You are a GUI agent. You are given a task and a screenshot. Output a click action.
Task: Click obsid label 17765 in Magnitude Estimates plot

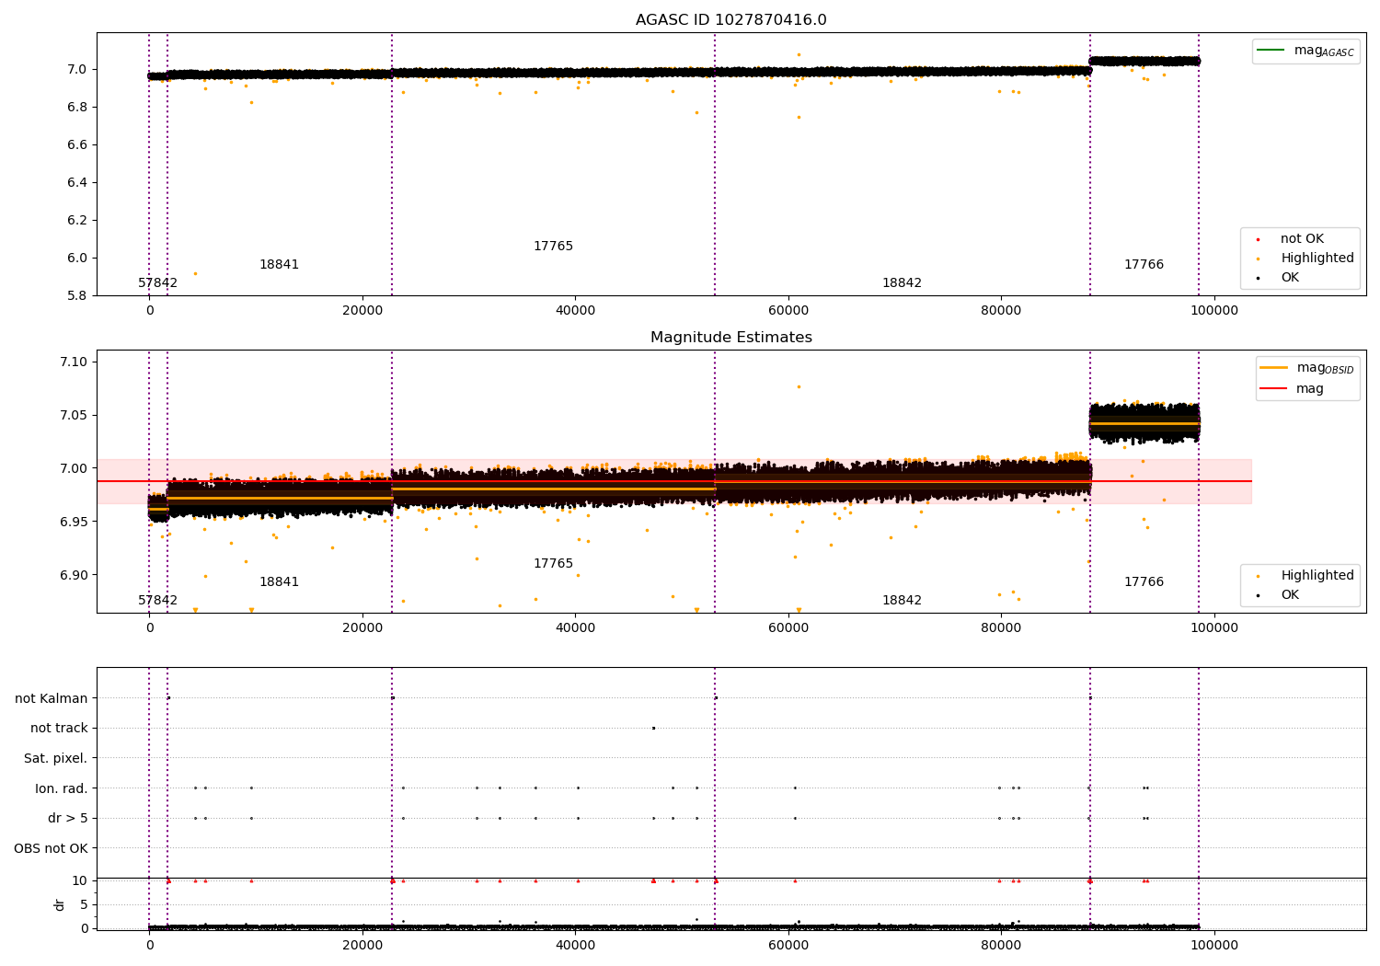[x=553, y=564]
